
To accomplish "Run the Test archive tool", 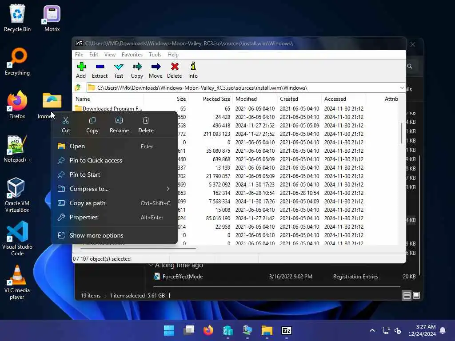I will (x=118, y=70).
